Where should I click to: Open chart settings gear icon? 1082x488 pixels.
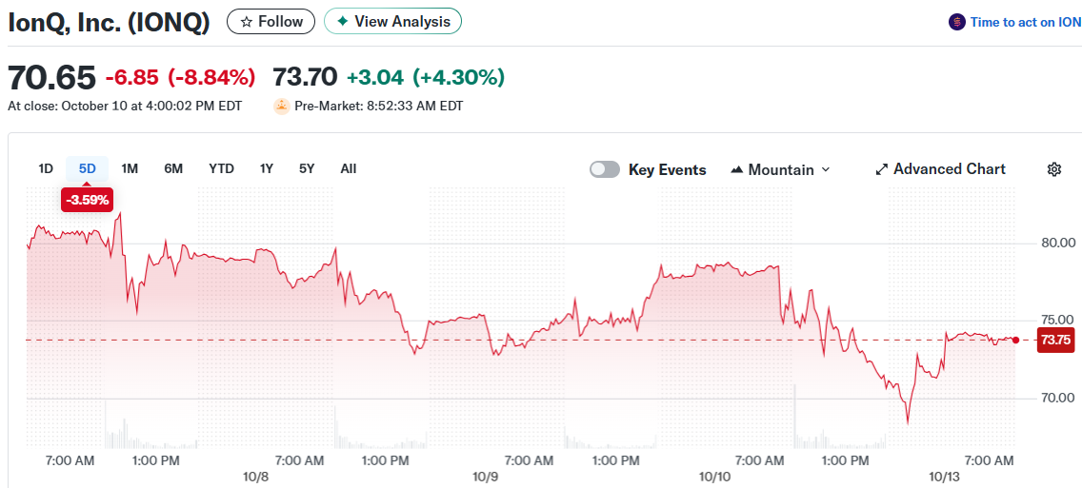pos(1054,169)
